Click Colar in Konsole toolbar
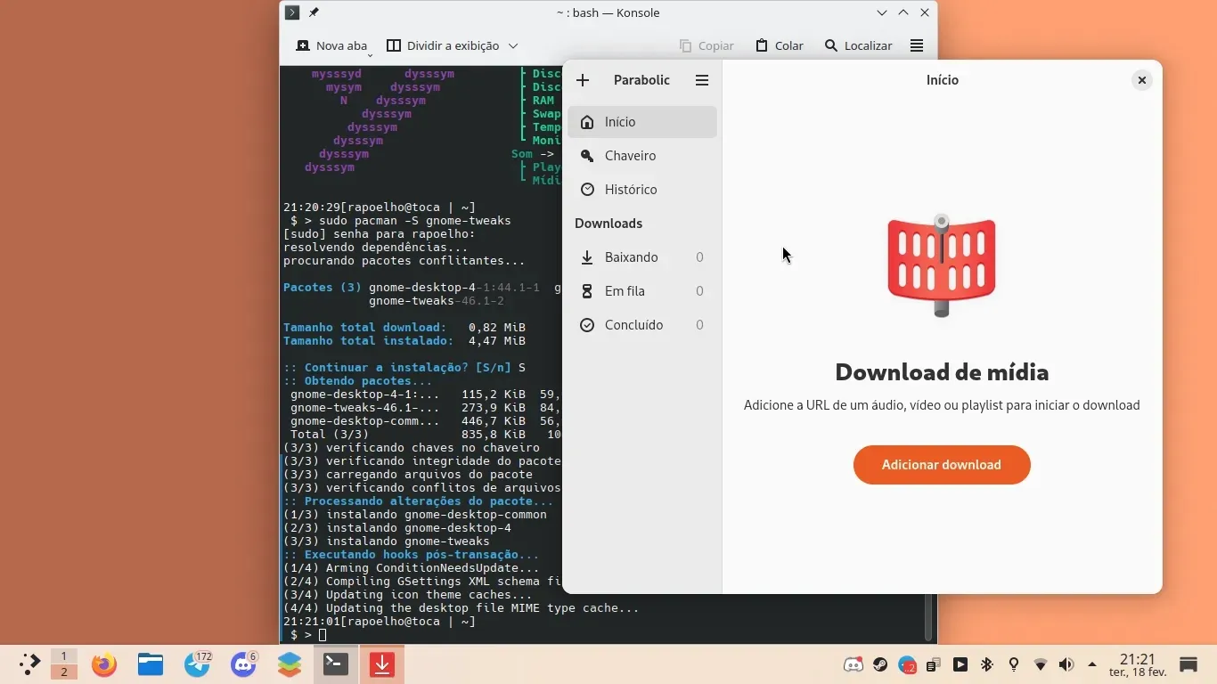This screenshot has height=684, width=1217. click(x=779, y=45)
